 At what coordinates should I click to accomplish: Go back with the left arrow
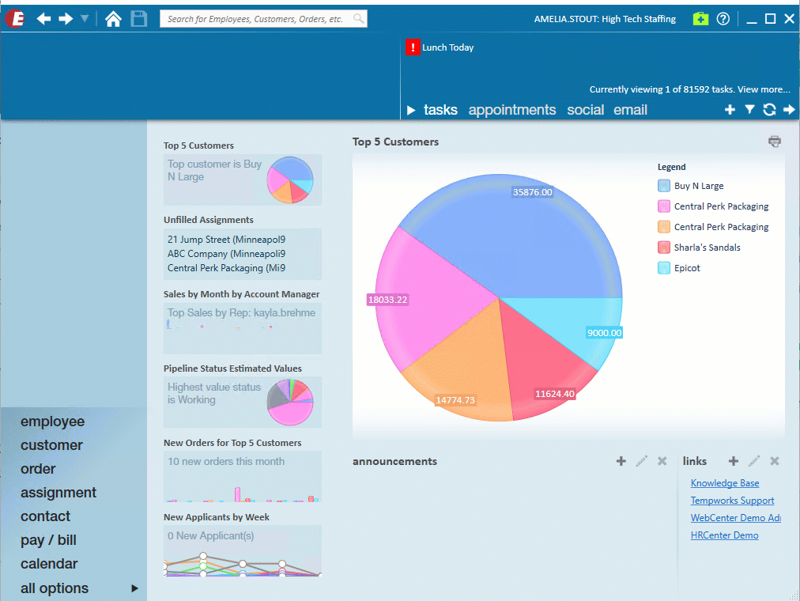(x=44, y=19)
